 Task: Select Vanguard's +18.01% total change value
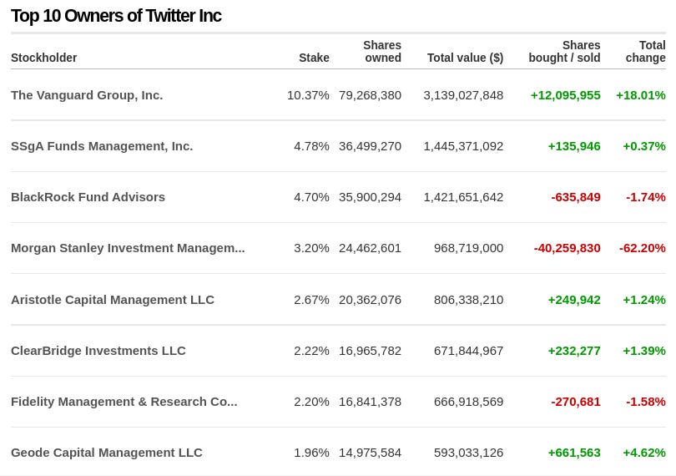point(641,95)
